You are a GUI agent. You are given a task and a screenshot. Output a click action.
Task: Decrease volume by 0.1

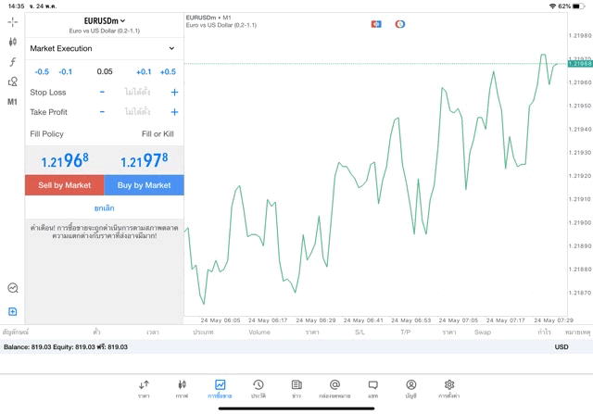coord(66,72)
